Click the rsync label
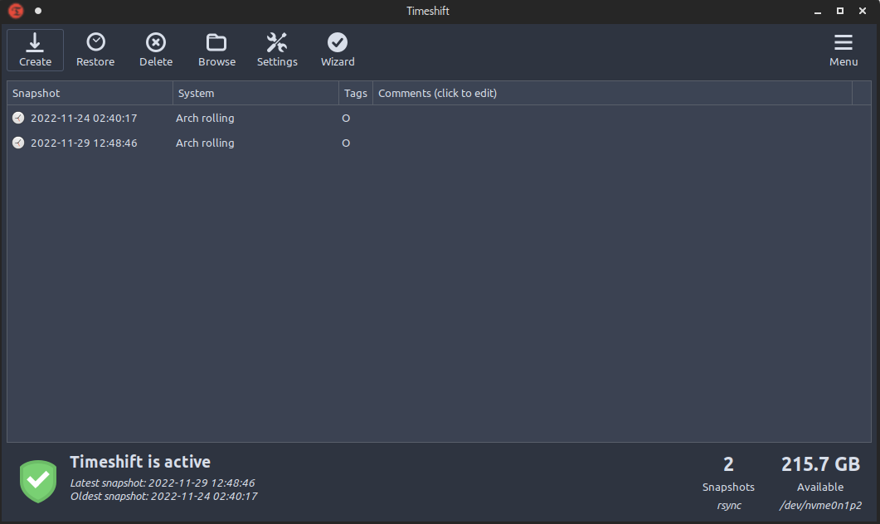 [729, 506]
